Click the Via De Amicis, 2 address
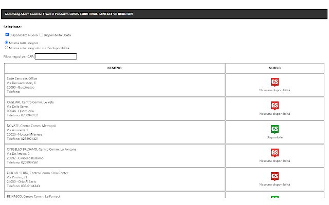 [x=18, y=154]
